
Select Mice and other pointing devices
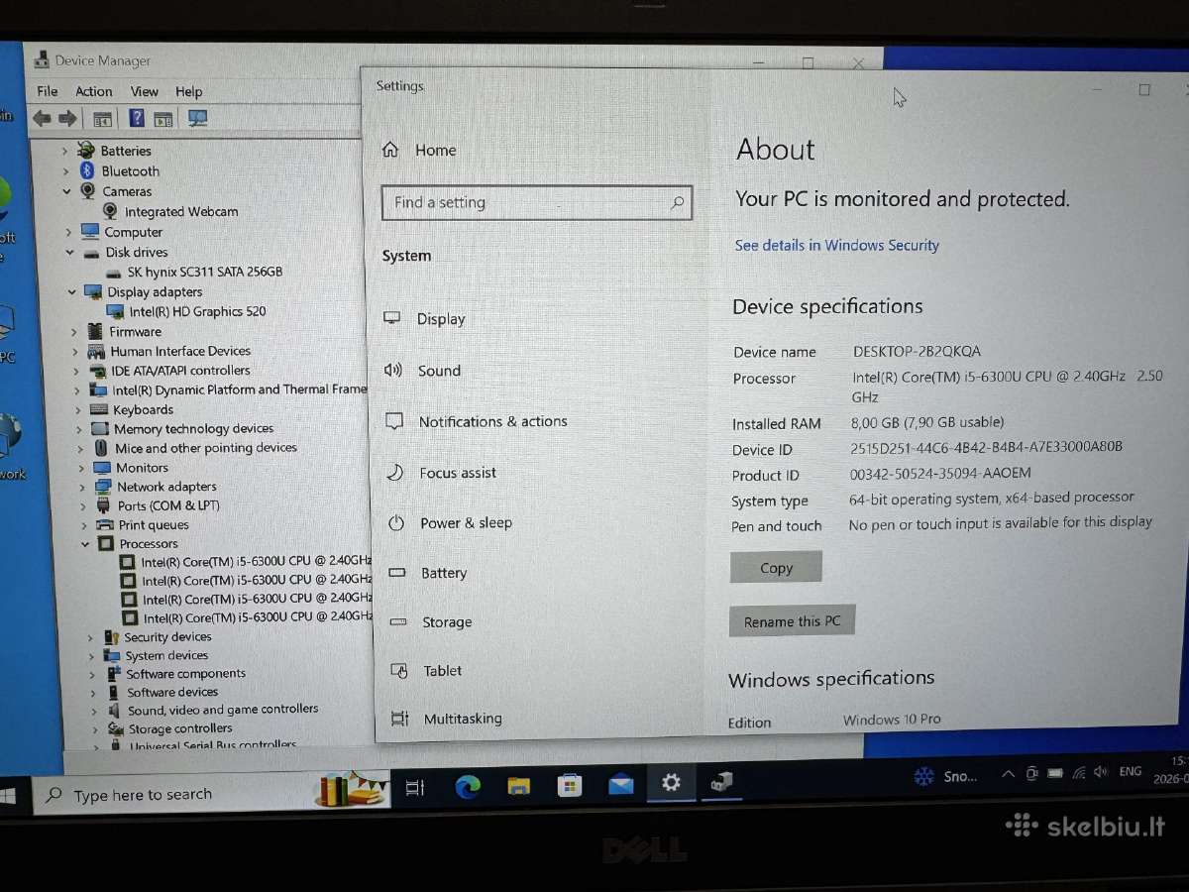pyautogui.click(x=205, y=448)
